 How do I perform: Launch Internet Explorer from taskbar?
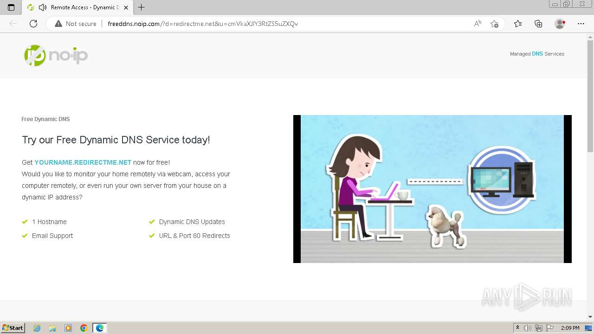(x=37, y=328)
